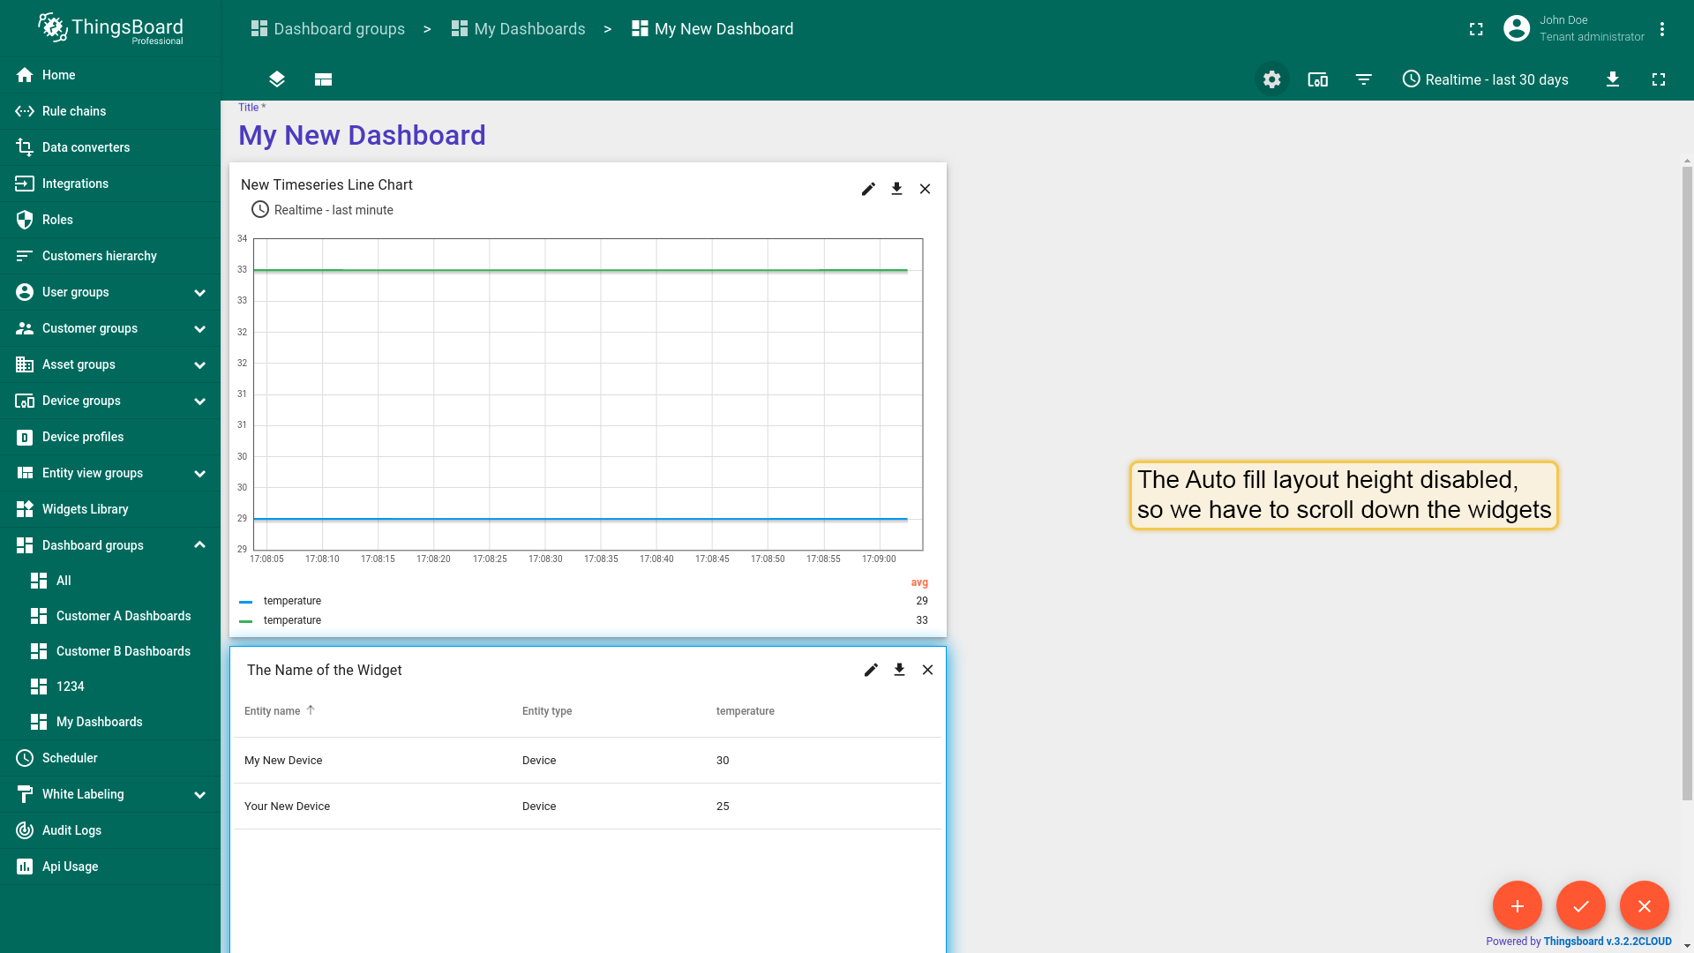Open chart timewindow Realtime - last minute
The height and width of the screenshot is (953, 1694).
[322, 210]
